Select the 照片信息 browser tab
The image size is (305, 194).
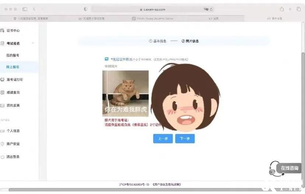(275, 18)
